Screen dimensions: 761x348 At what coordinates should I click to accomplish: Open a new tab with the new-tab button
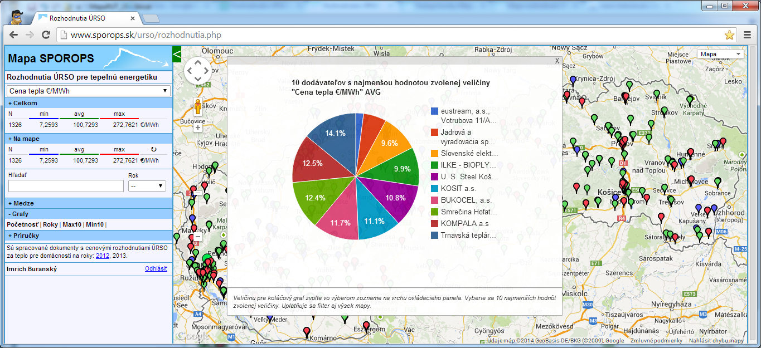point(151,18)
